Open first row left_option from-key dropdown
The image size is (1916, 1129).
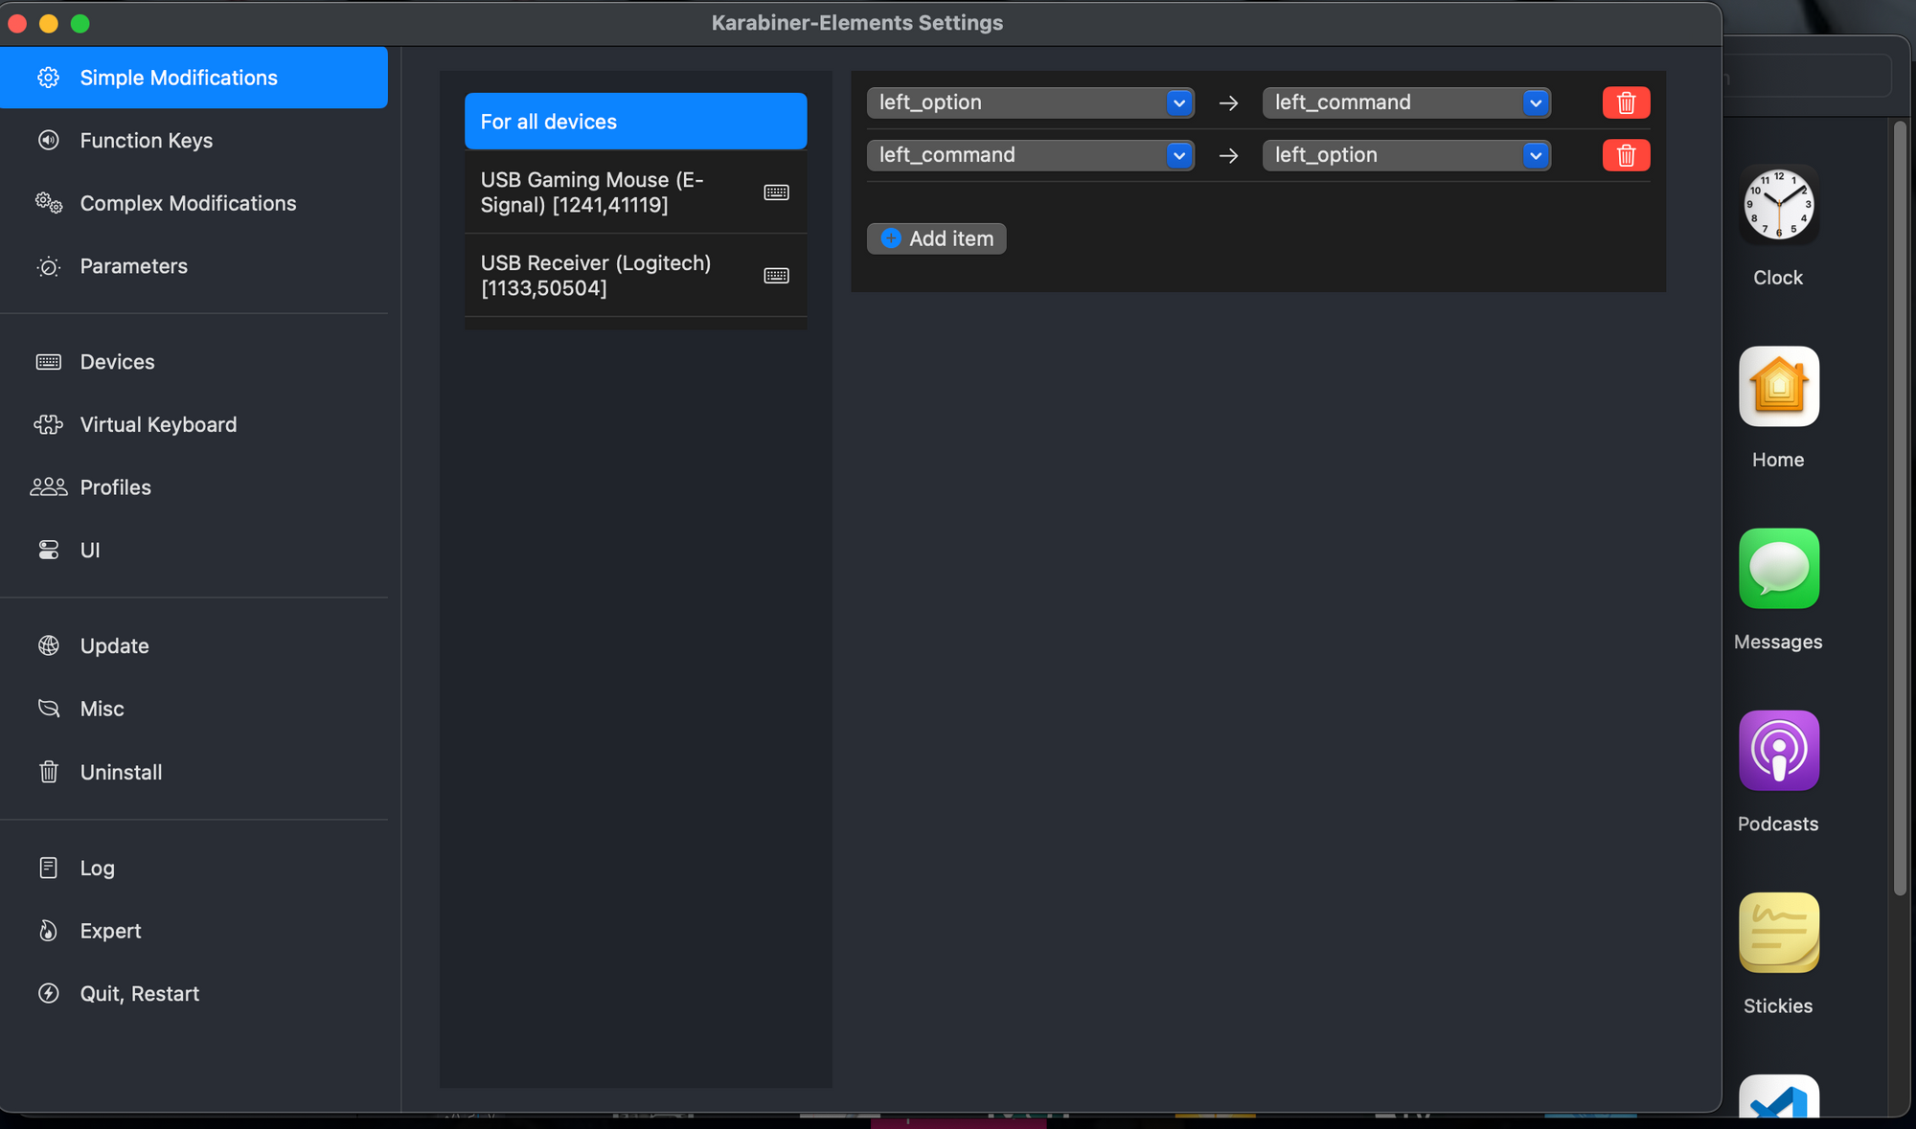click(1030, 102)
